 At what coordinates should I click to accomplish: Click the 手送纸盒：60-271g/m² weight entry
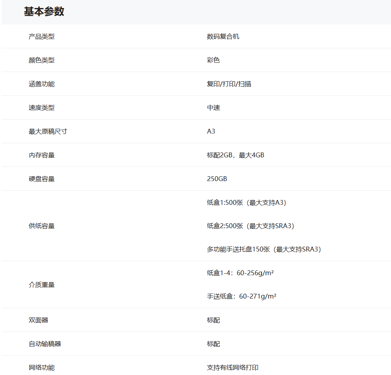[241, 297]
